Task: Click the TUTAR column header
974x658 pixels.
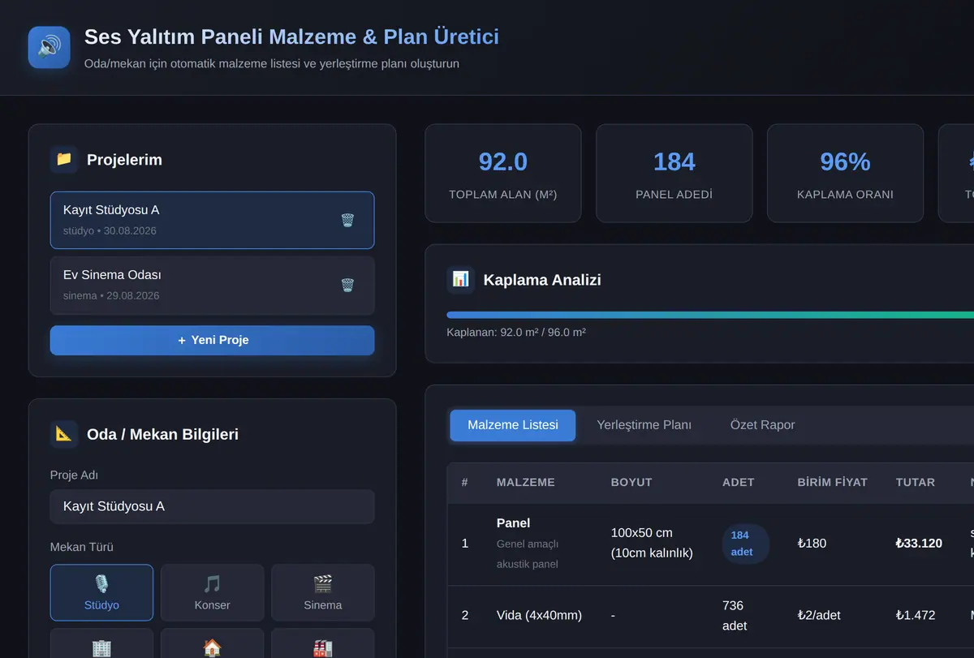Action: pos(916,482)
